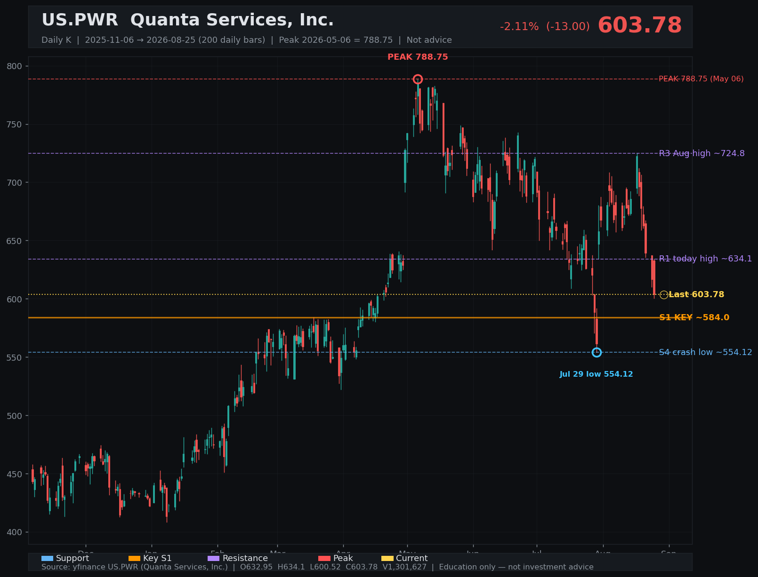The image size is (758, 577).
Task: Click the 700 y-axis tick label
Action: (x=15, y=182)
